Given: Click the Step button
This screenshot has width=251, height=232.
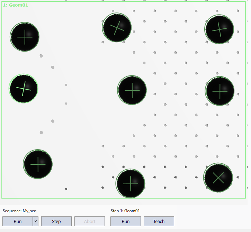Looking at the screenshot, I should tap(56, 221).
